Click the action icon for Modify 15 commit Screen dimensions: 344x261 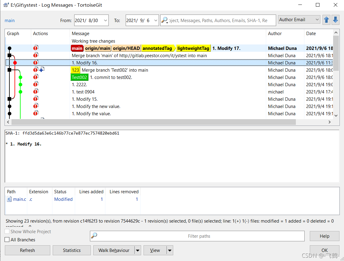[36, 98]
